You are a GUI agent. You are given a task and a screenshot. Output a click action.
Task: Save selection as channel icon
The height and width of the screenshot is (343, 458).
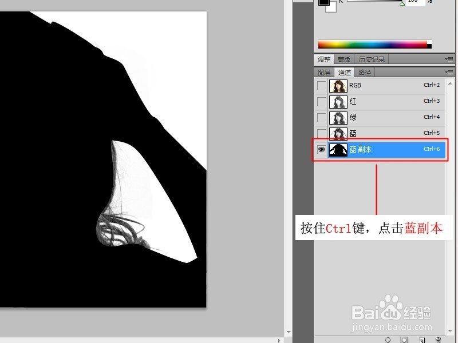click(404, 340)
